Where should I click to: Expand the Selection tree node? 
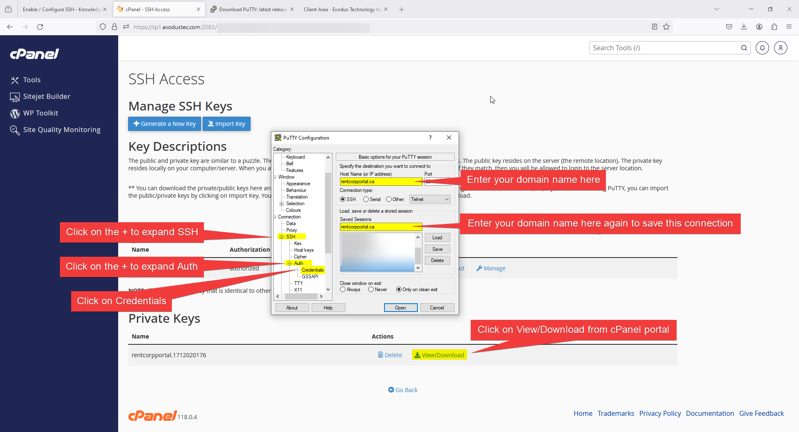[282, 204]
